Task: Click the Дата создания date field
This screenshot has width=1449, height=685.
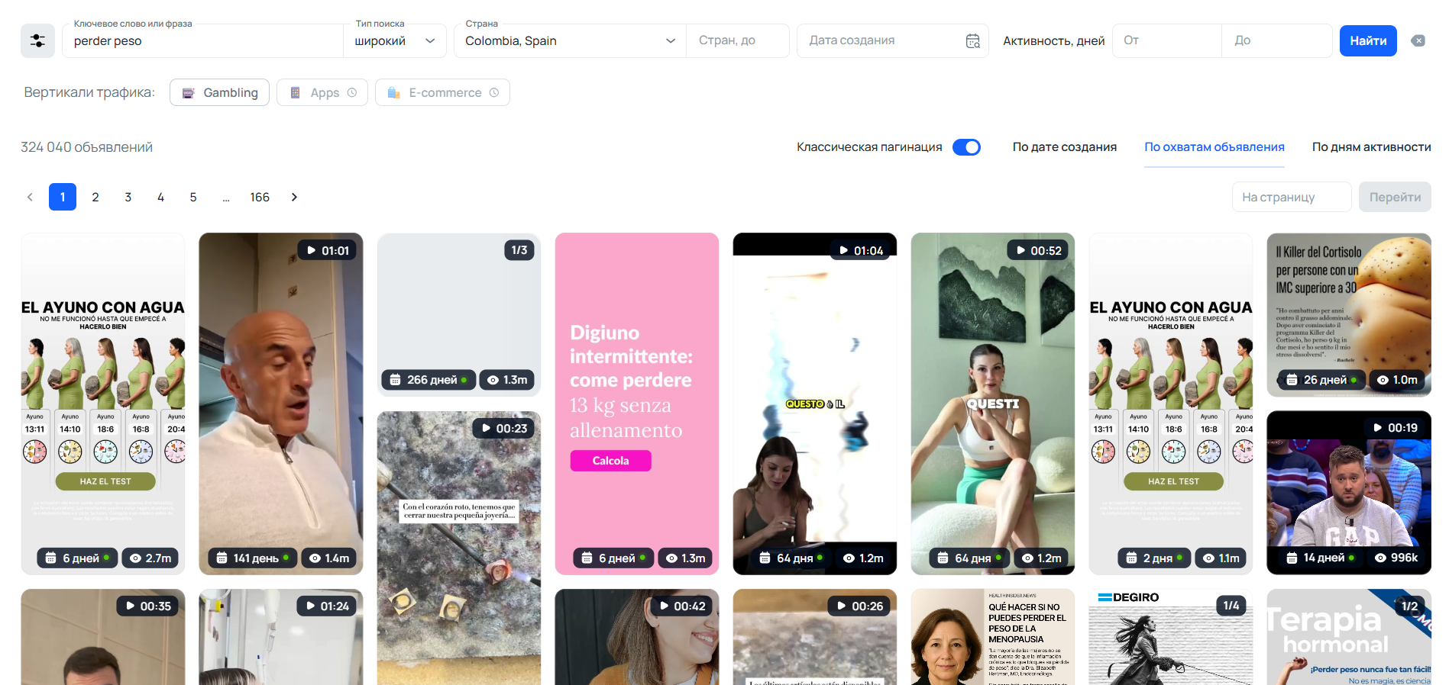Action: (x=892, y=41)
